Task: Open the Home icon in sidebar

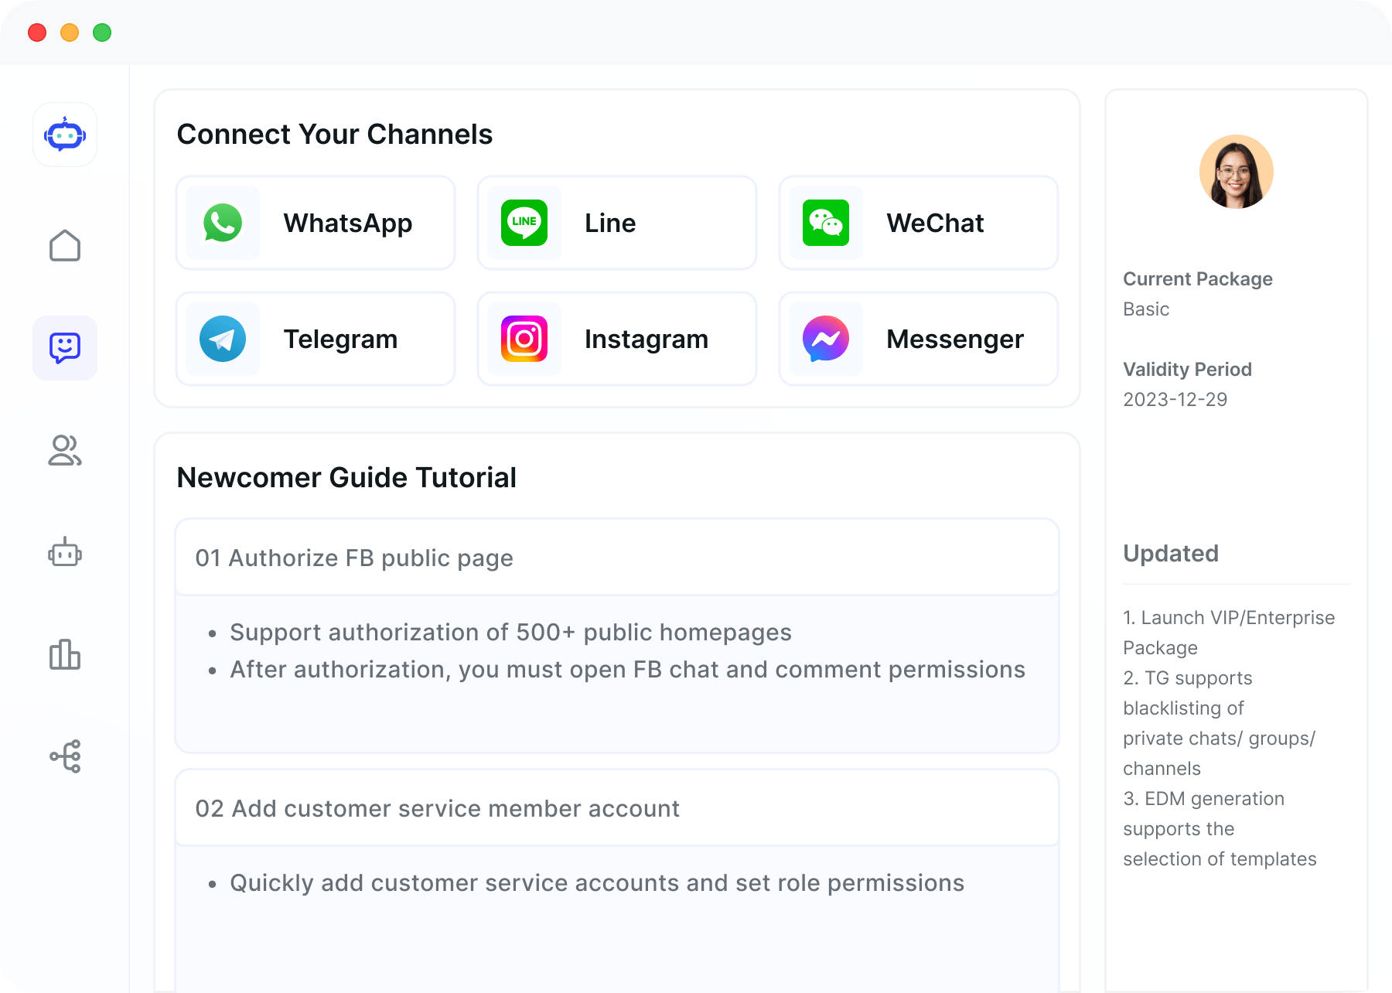Action: point(65,246)
